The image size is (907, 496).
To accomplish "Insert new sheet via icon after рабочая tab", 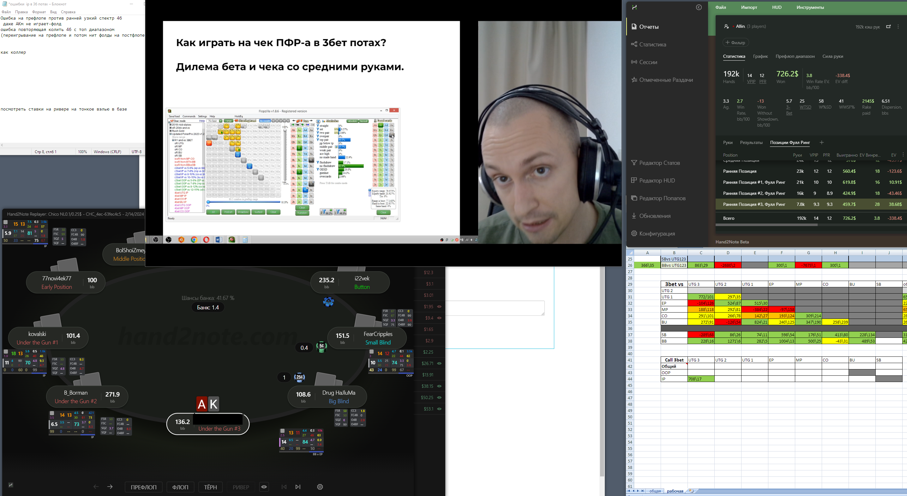I will (x=691, y=491).
